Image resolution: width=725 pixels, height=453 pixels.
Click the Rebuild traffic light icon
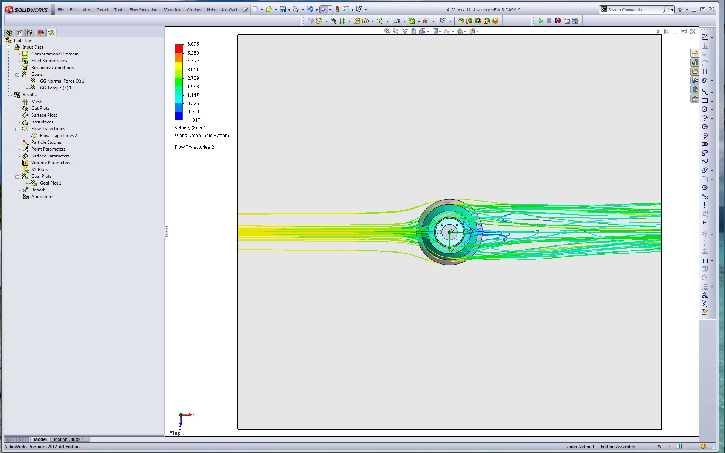click(337, 10)
